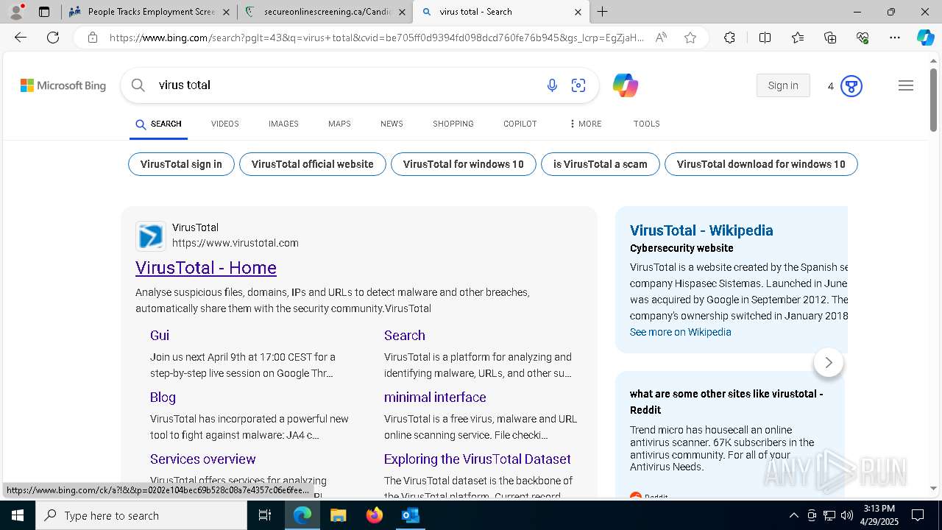Open the TOOLS search filter
Screen dimensions: 942x530
pyautogui.click(x=647, y=124)
